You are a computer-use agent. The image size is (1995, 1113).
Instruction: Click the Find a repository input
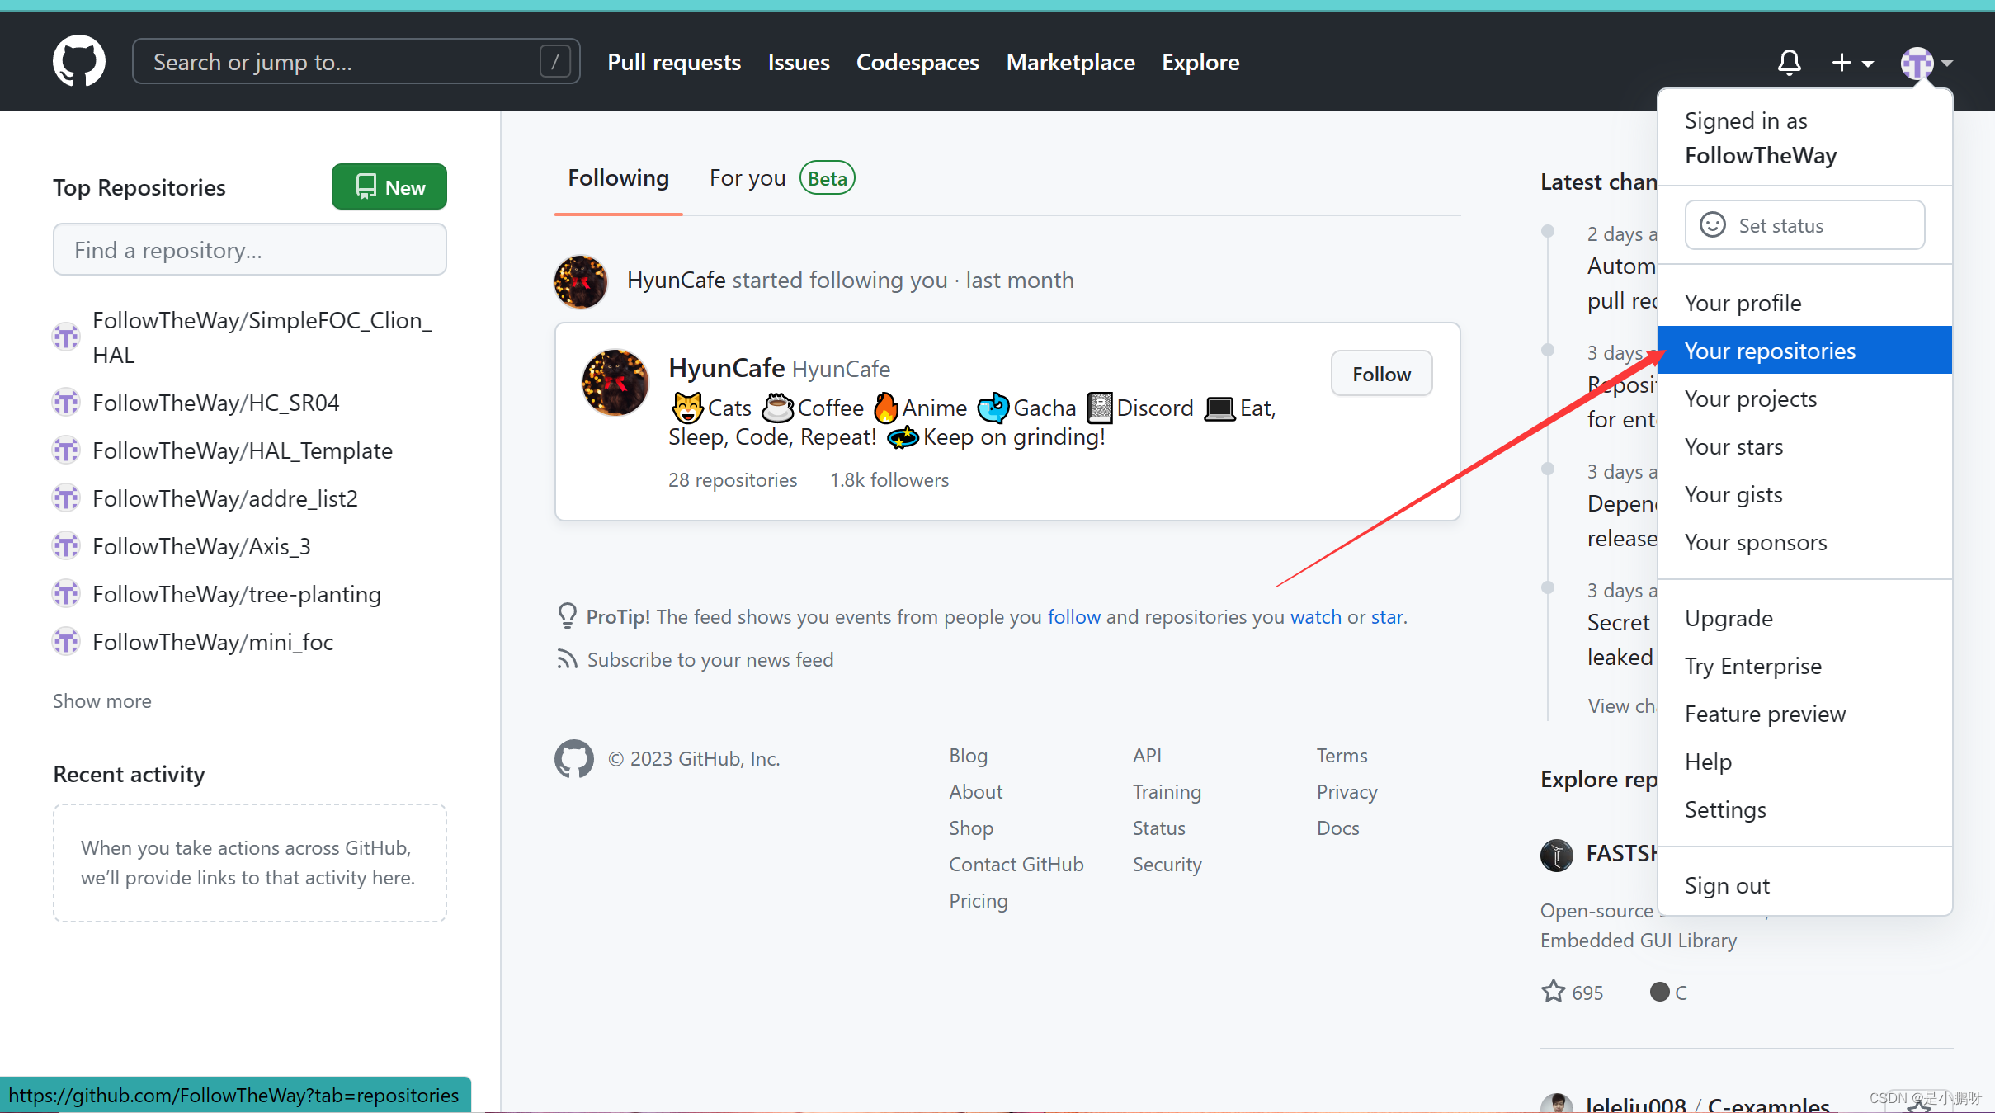coord(250,250)
